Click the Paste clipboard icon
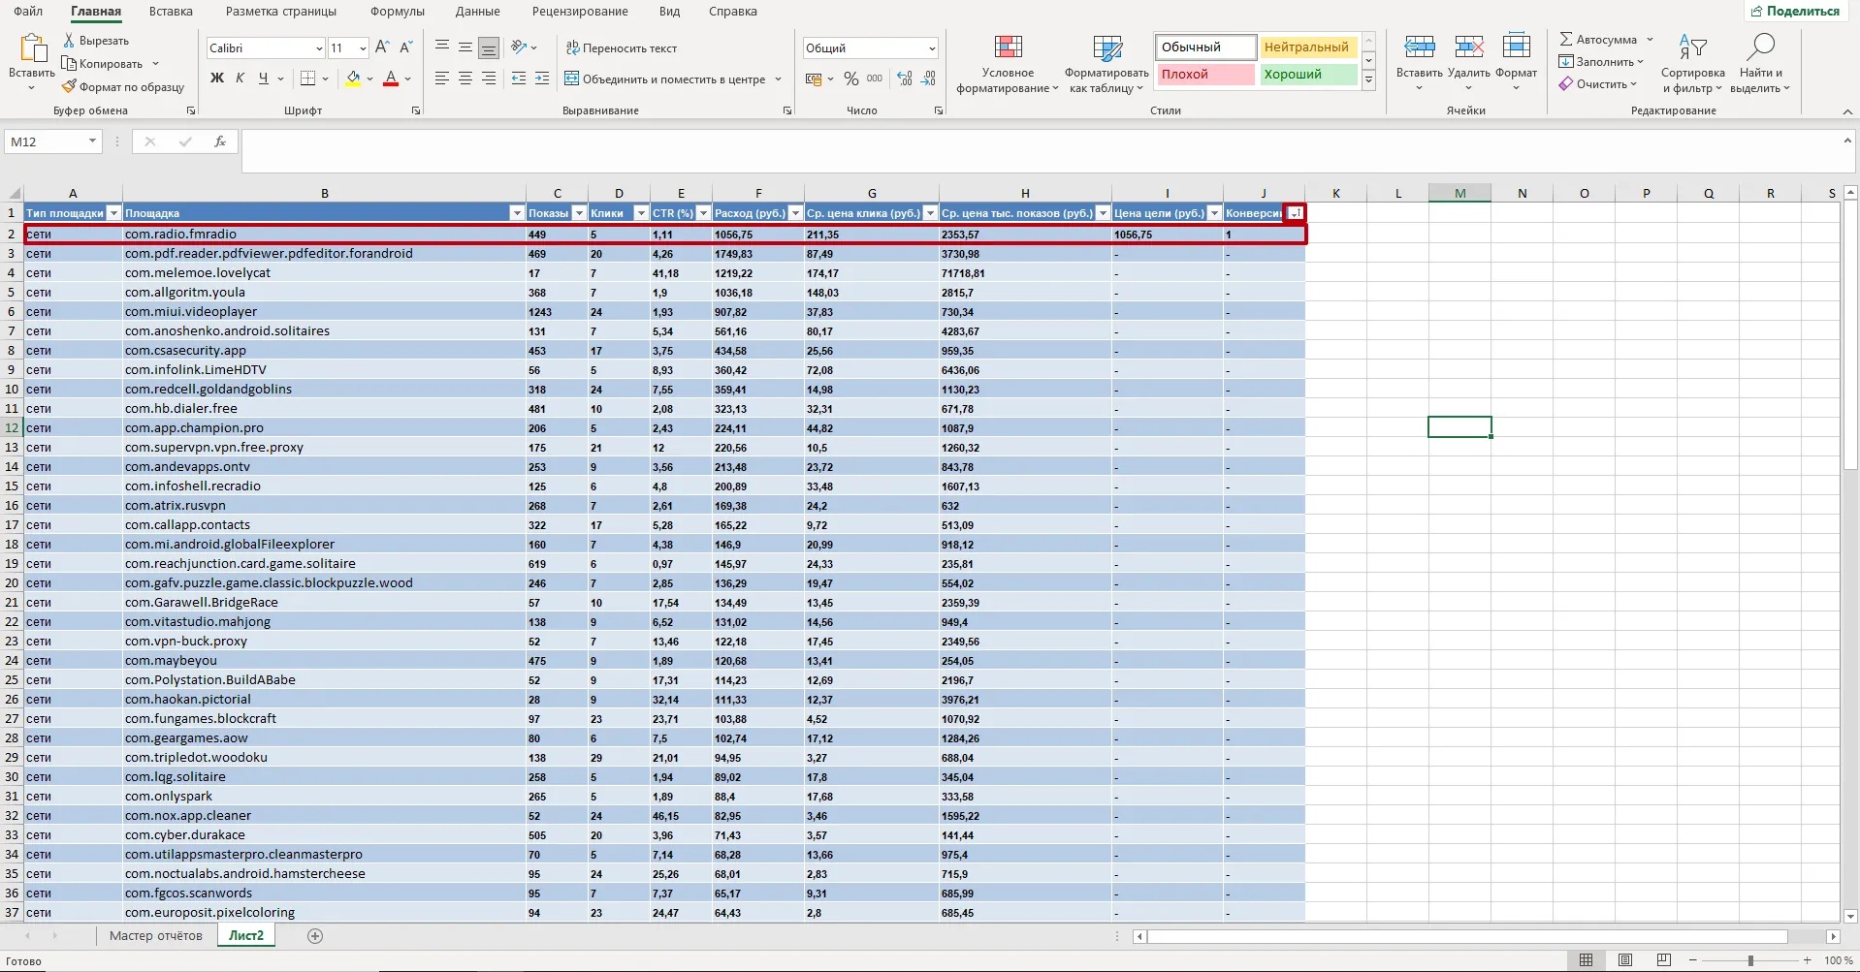This screenshot has height=972, width=1860. pyautogui.click(x=32, y=48)
